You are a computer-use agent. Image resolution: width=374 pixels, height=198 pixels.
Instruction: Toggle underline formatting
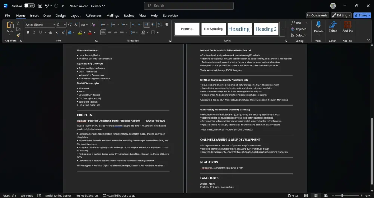(x=40, y=32)
